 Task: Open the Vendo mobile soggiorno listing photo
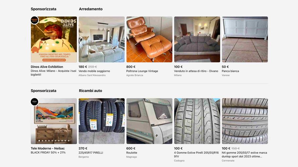[102, 39]
